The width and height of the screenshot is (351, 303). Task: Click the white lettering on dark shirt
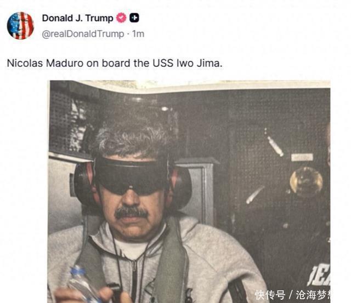pos(319,276)
